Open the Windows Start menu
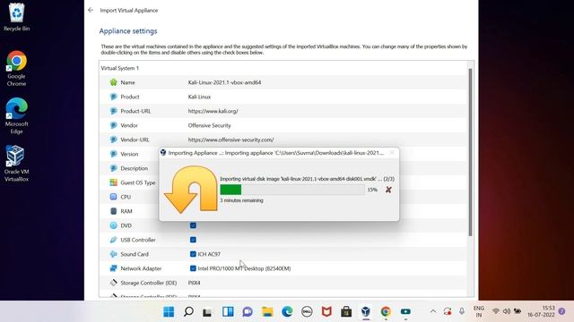This screenshot has height=322, width=574. pos(169,311)
